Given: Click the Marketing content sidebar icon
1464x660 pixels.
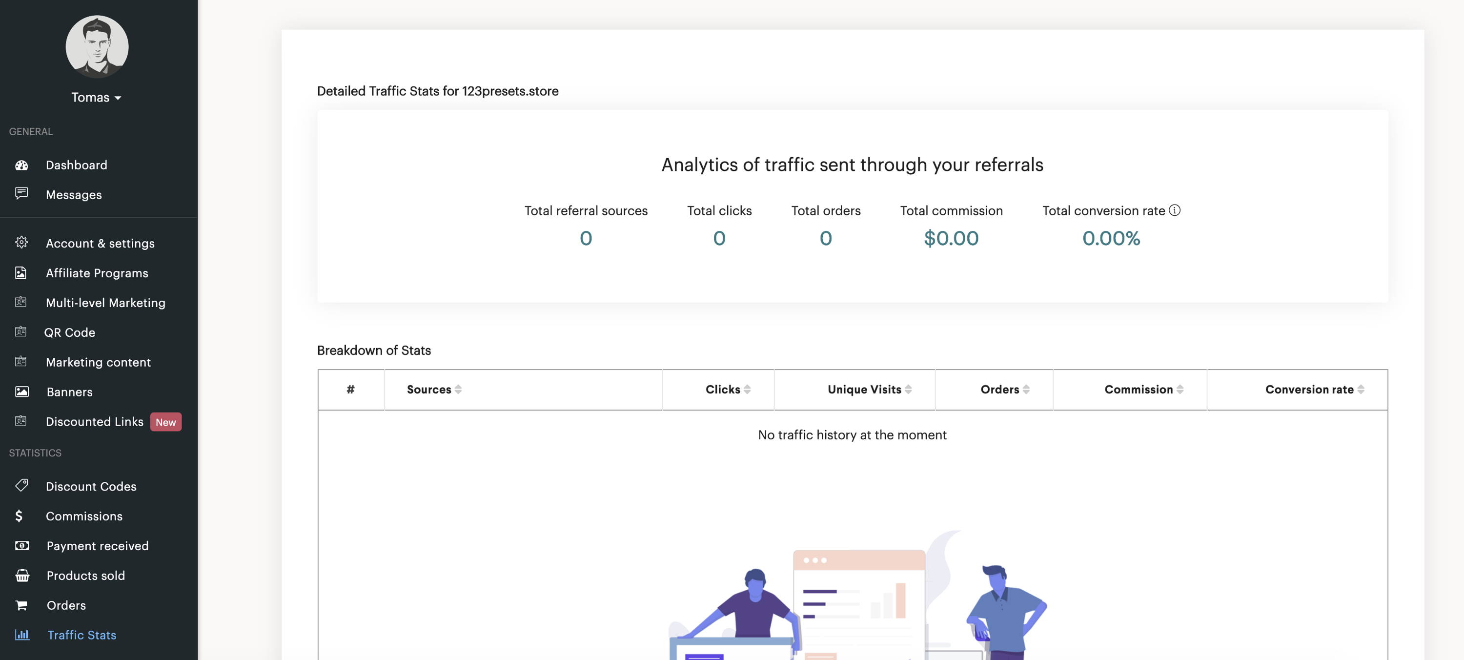Looking at the screenshot, I should coord(21,361).
